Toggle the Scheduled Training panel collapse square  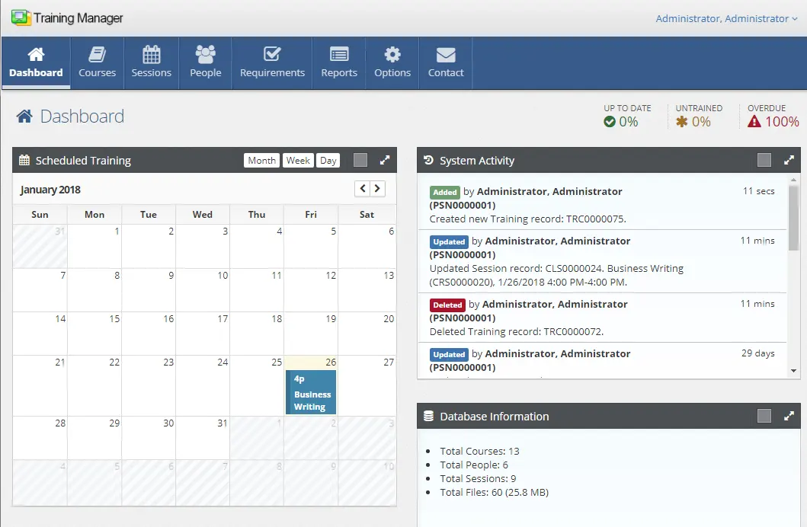pos(360,160)
